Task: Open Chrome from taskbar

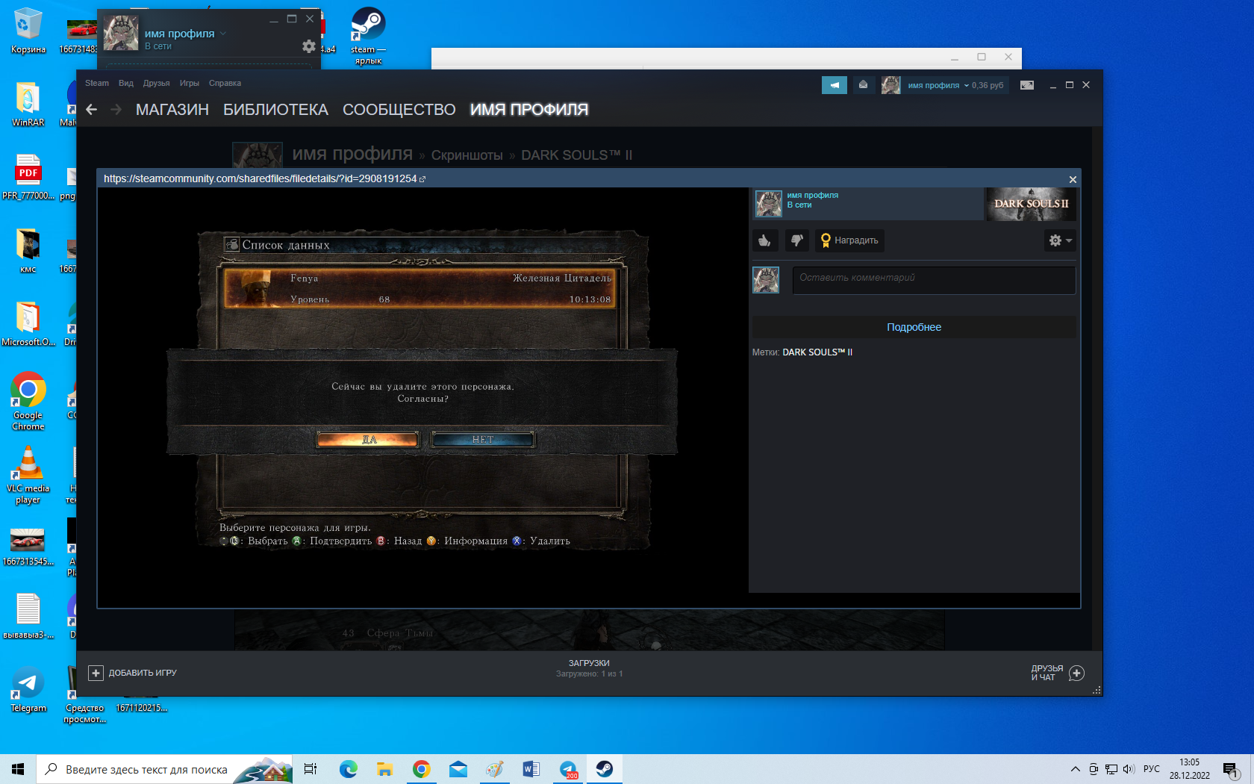Action: [422, 769]
